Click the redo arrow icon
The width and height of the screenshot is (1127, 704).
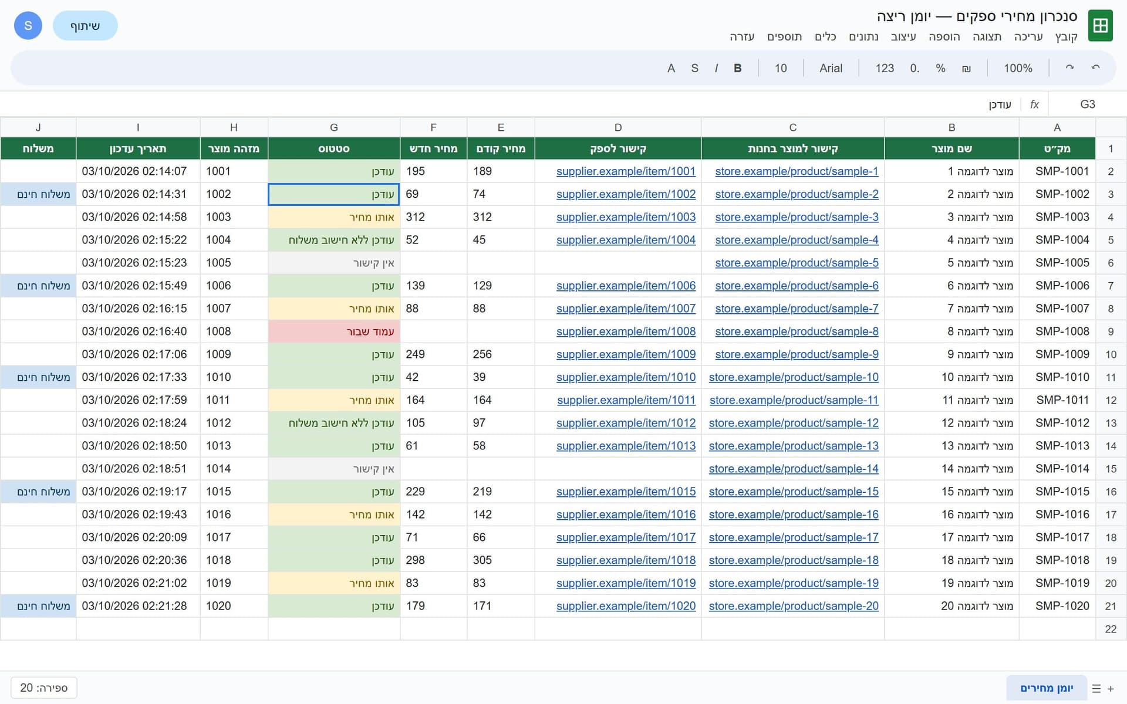[1069, 68]
